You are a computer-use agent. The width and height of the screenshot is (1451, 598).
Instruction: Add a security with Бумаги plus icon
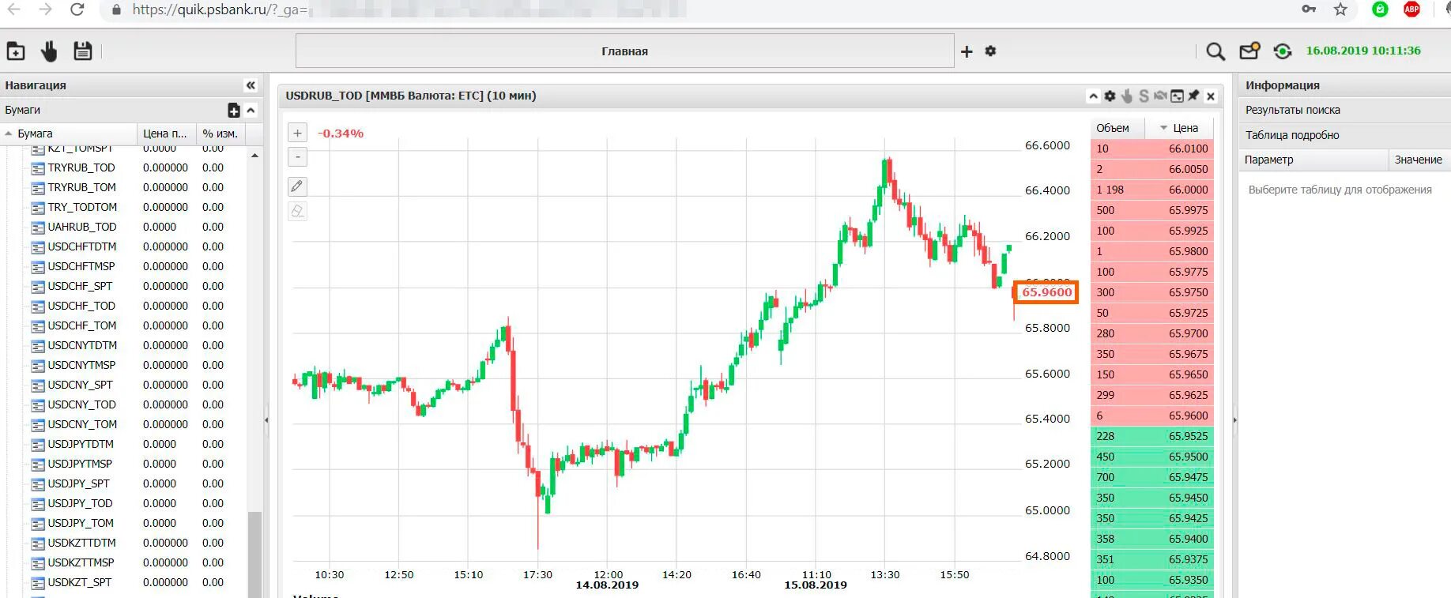click(234, 110)
